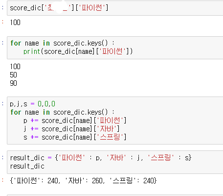
Task: Click the result_dic = {...} assignment line
Action: click(x=101, y=158)
